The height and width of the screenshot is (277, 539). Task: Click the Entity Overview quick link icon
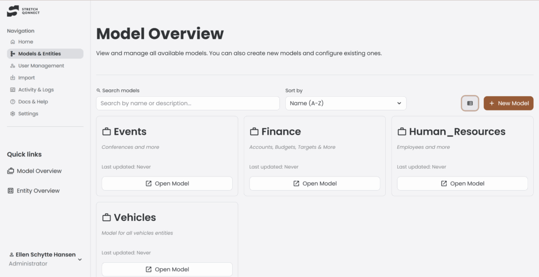pos(11,191)
